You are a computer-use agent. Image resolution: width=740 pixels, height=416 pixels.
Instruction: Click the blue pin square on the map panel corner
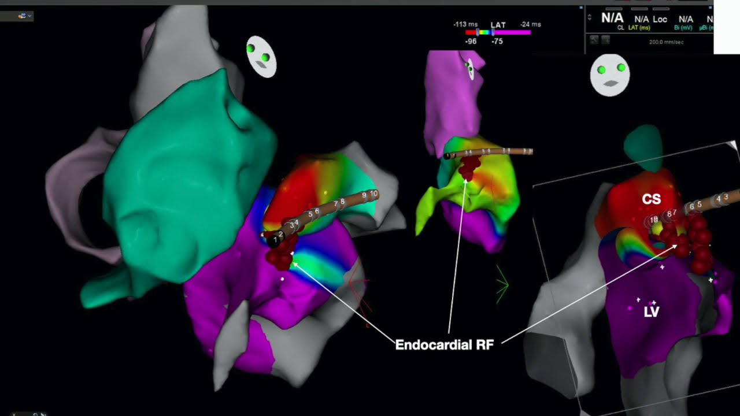point(580,8)
